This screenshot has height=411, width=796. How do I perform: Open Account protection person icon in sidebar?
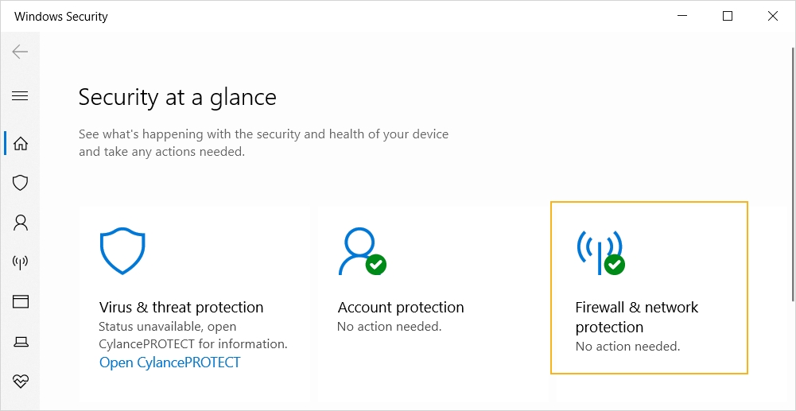(21, 223)
